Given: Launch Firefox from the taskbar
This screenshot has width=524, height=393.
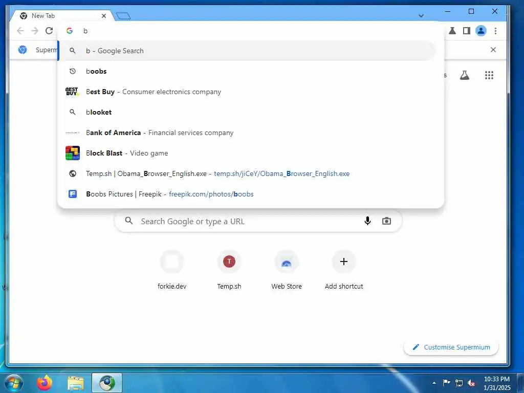Looking at the screenshot, I should pyautogui.click(x=45, y=383).
